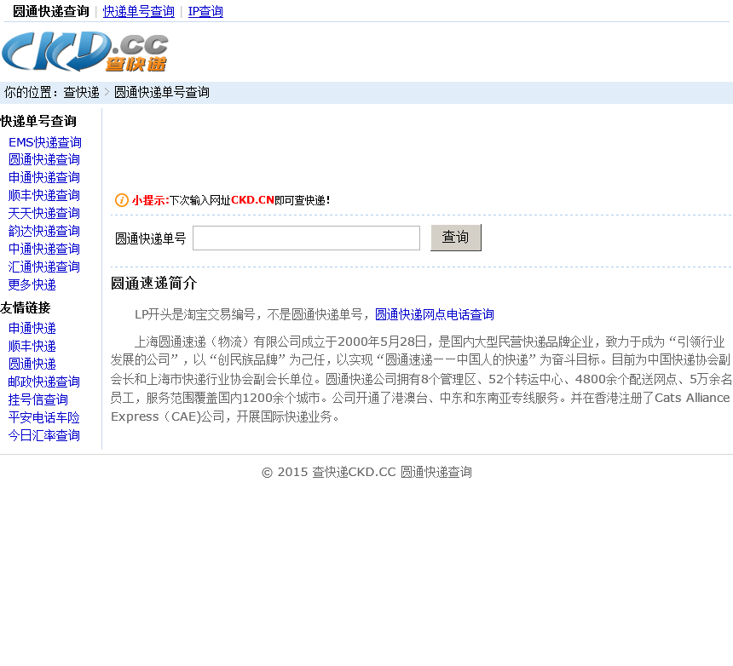Screen dimensions: 733x666
Task: Click the 查询 search button
Action: (456, 238)
